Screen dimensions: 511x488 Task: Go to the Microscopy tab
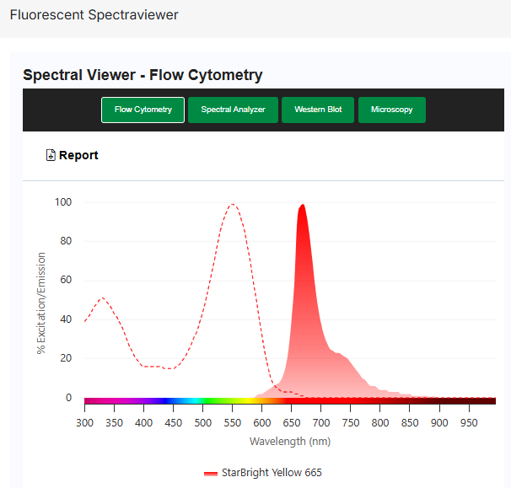pyautogui.click(x=391, y=110)
